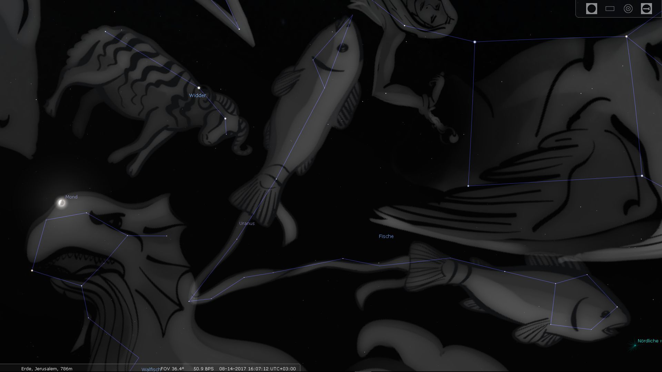Select bright star above the Widder label
662x372 pixels.
199,88
